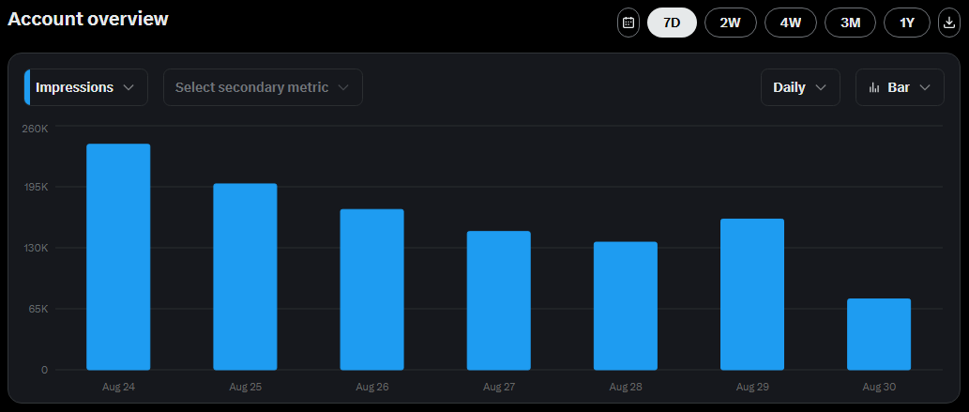Click the Aug 28 impressions bar
This screenshot has width=969, height=412.
626,306
